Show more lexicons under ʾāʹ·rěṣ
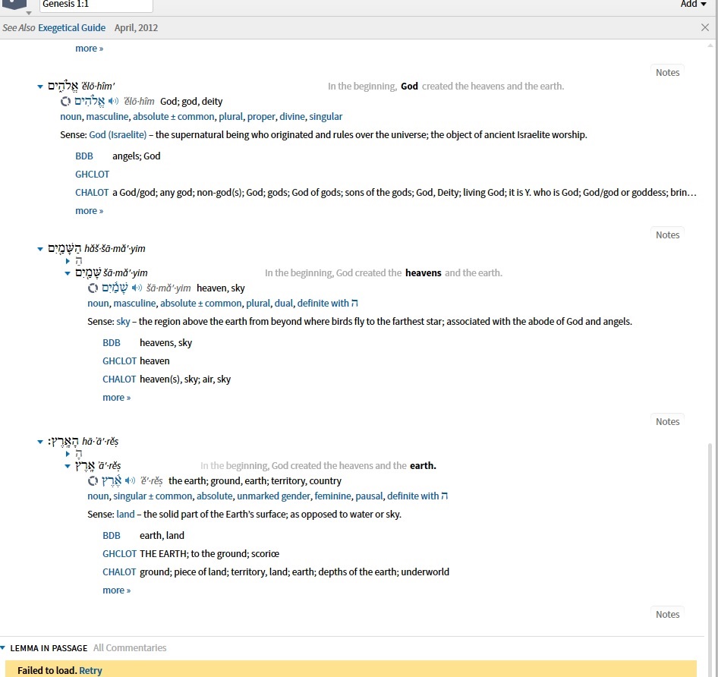Image resolution: width=718 pixels, height=677 pixels. coord(117,590)
